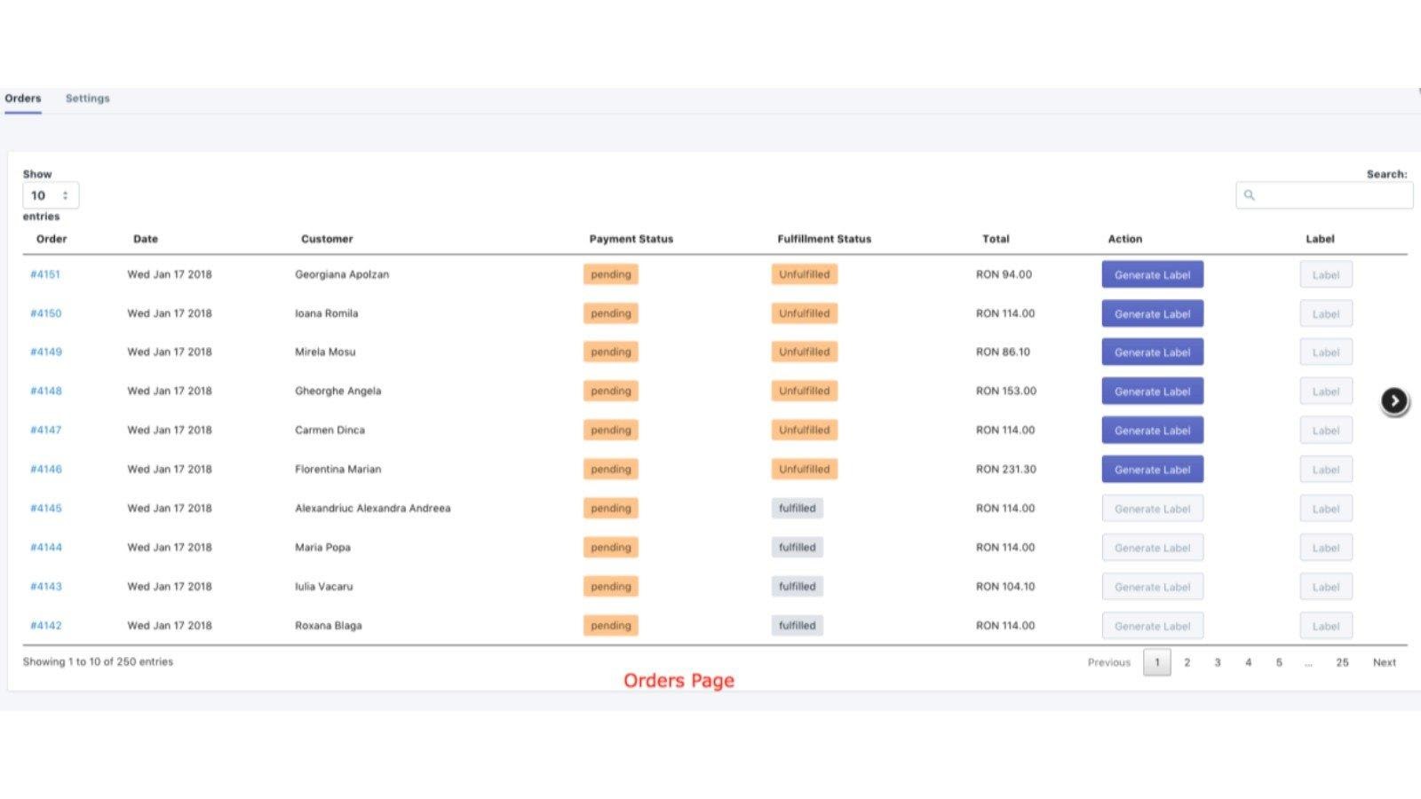Screen dimensions: 1421x799
Task: Open order #4148 link
Action: tap(46, 391)
